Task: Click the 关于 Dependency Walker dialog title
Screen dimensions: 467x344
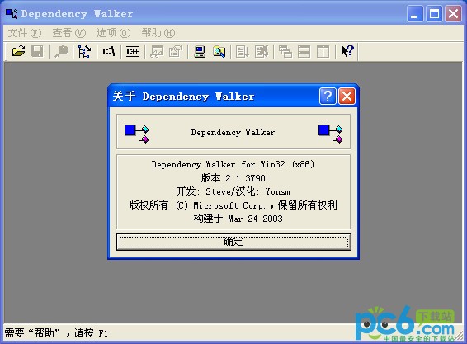Action: (x=183, y=97)
